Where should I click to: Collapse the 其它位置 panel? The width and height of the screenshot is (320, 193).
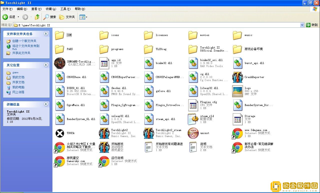[46, 65]
